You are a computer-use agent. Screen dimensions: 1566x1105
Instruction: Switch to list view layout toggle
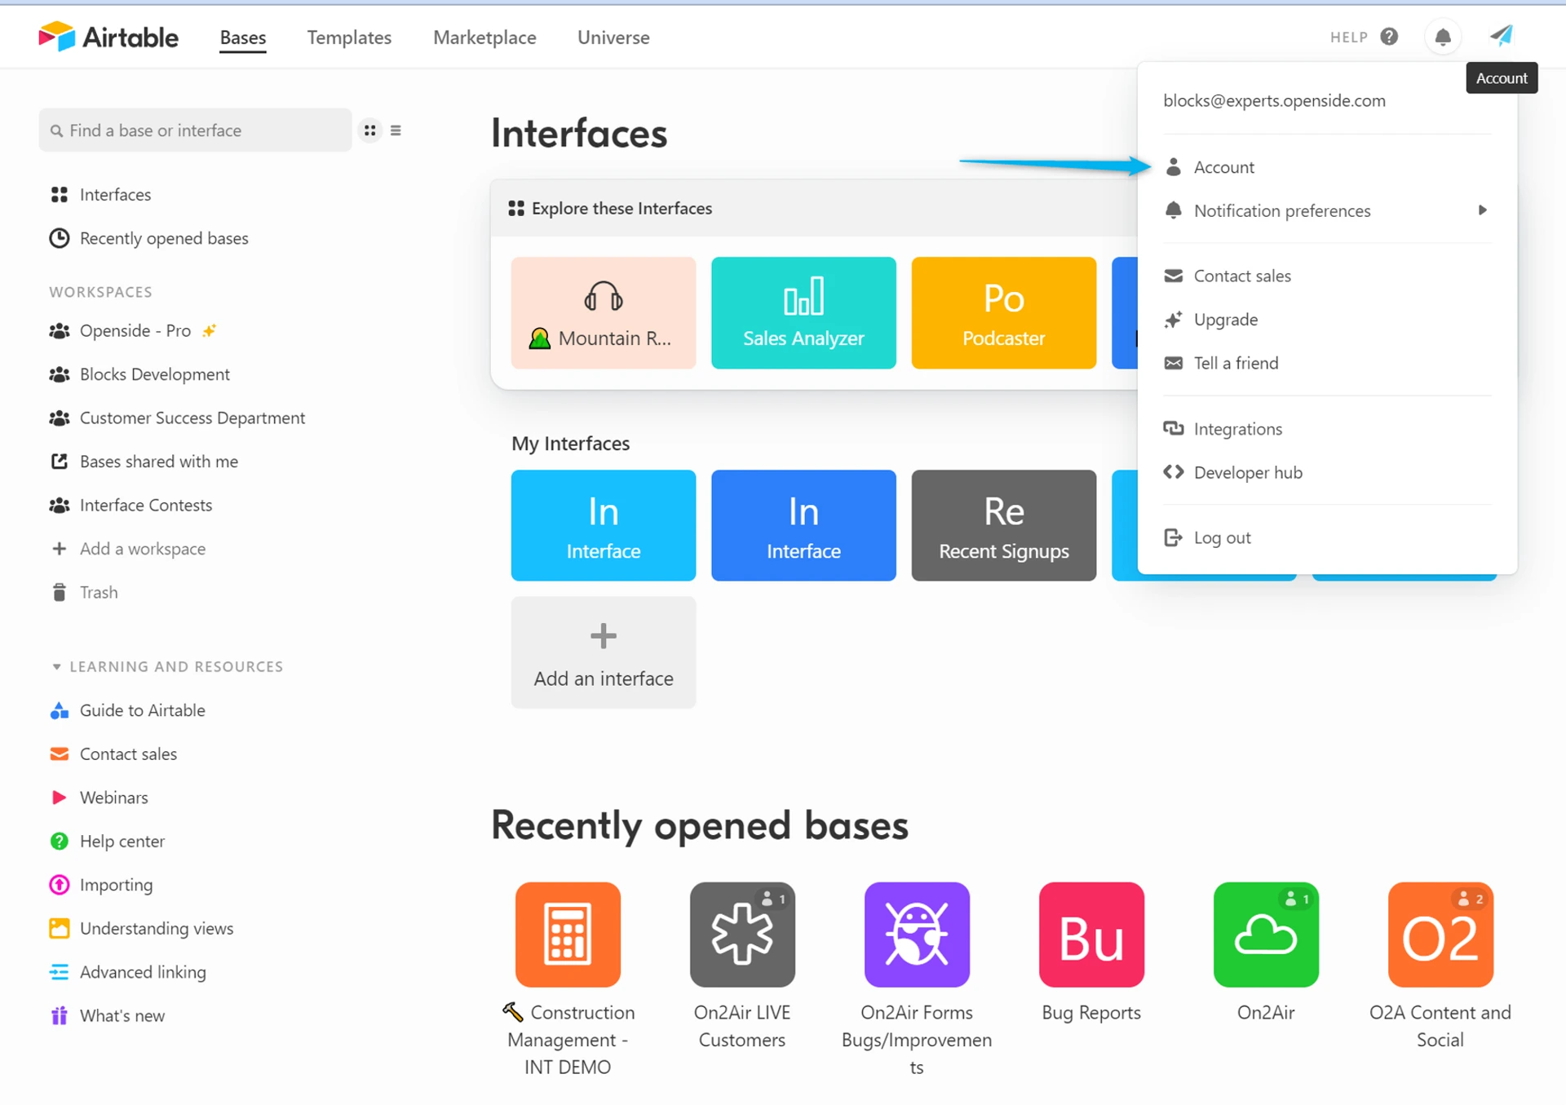pos(396,130)
